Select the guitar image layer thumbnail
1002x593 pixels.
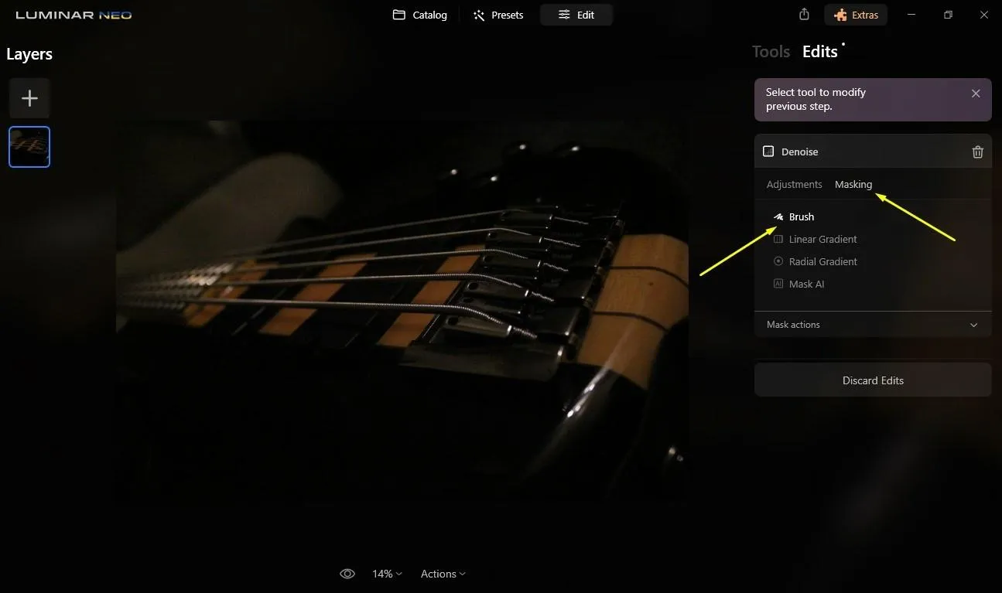pyautogui.click(x=29, y=147)
